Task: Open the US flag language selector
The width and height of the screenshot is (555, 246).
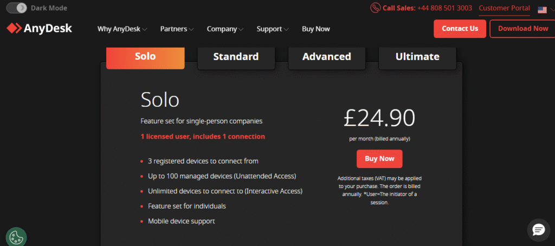Action: coord(542,9)
